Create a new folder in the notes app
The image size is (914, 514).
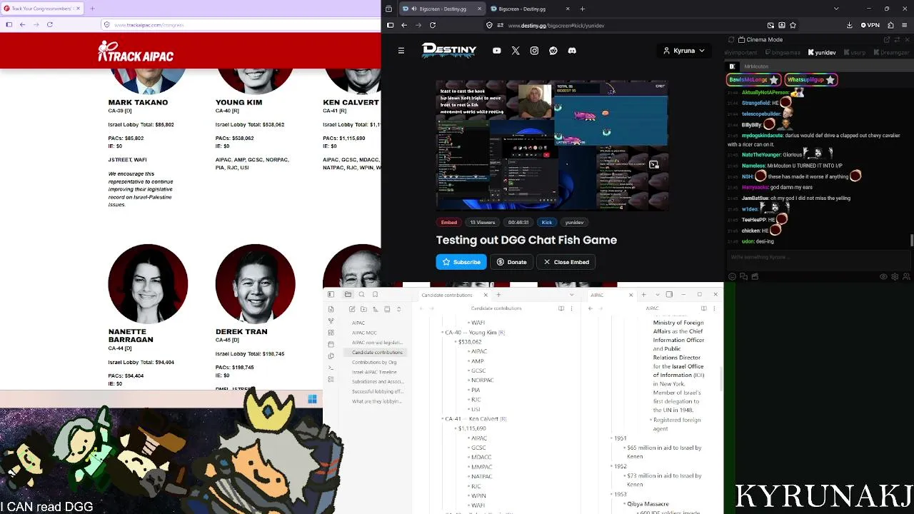pyautogui.click(x=363, y=309)
